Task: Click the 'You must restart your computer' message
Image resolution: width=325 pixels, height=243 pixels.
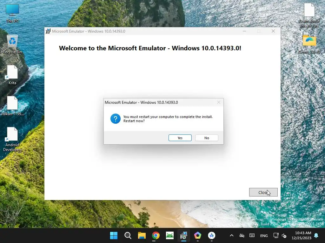Action: tap(168, 119)
